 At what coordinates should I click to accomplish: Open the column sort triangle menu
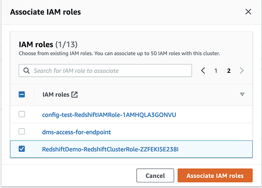point(242,94)
